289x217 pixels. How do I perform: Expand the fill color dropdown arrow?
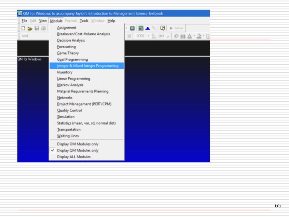pos(204,36)
